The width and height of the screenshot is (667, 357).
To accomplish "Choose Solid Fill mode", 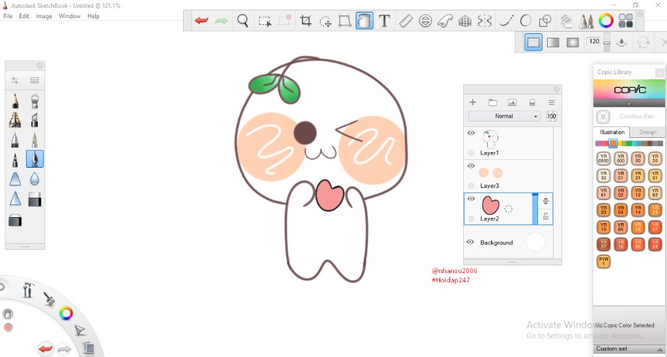I will (x=533, y=42).
